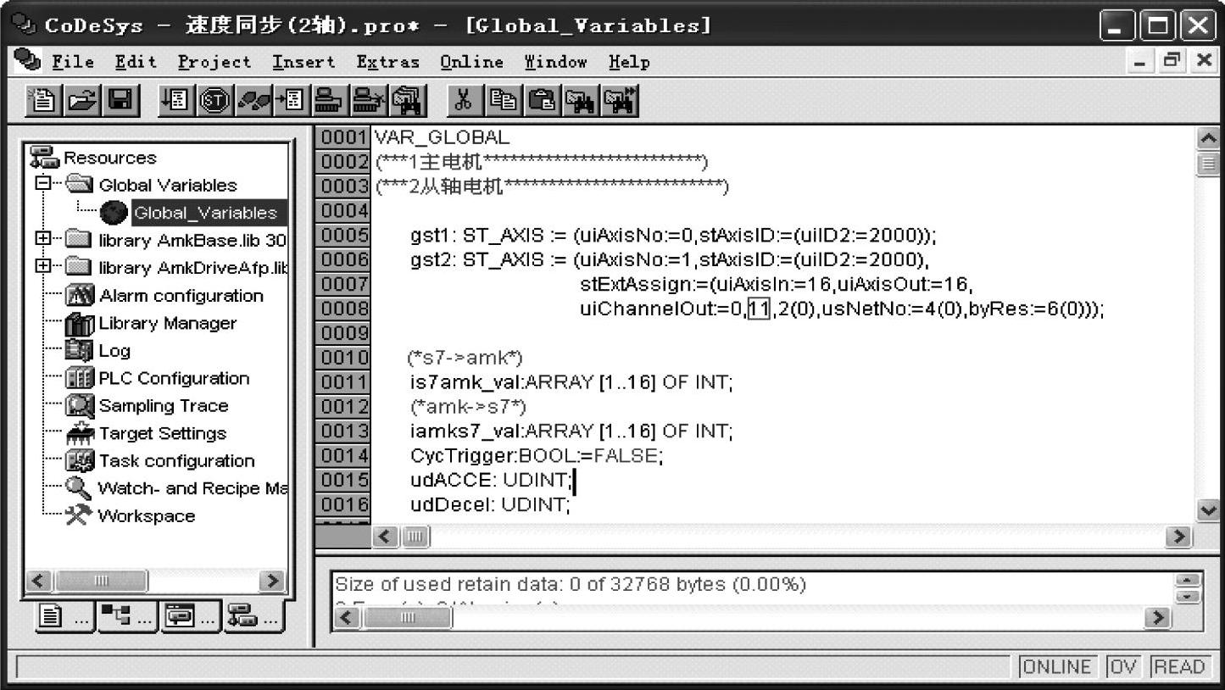Open the Online menu
The image size is (1225, 690).
tap(471, 62)
